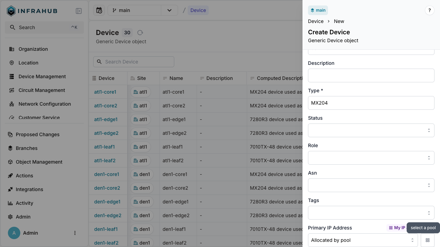The height and width of the screenshot is (247, 440).
Task: Expand the main branch selector dropdown
Action: click(x=169, y=10)
